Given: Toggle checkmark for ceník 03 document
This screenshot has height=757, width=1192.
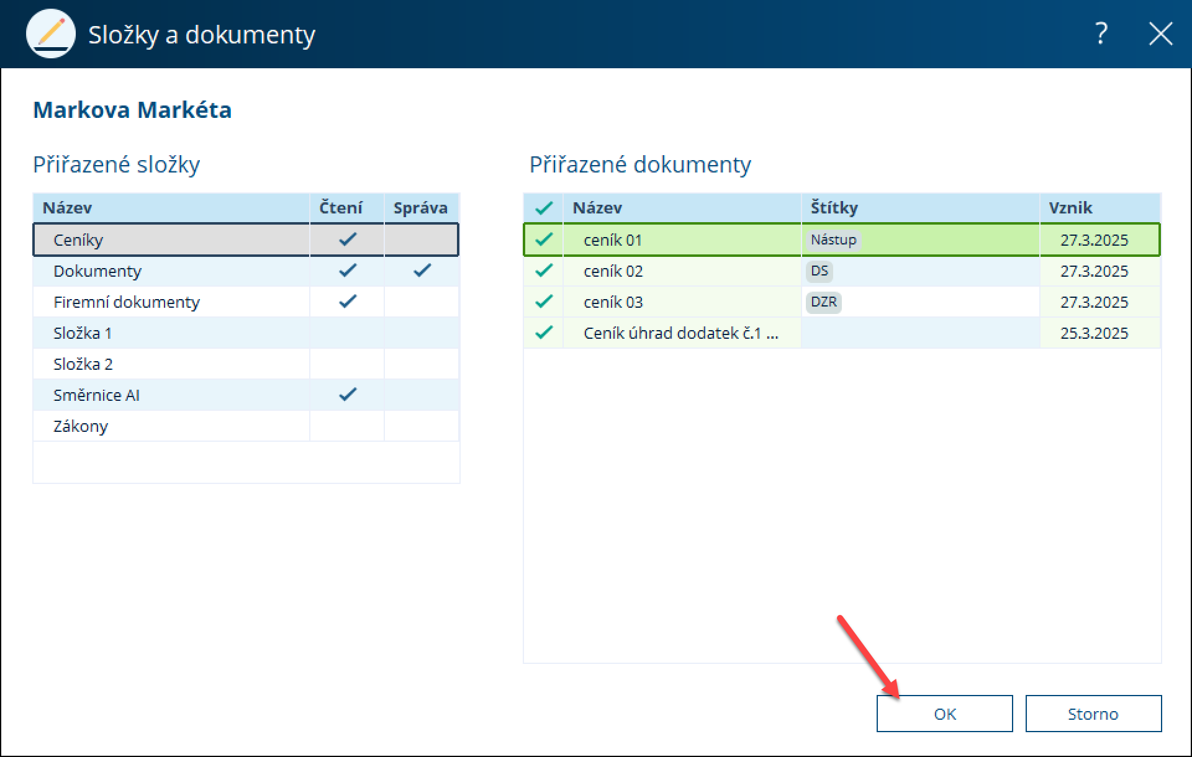Looking at the screenshot, I should click(544, 302).
